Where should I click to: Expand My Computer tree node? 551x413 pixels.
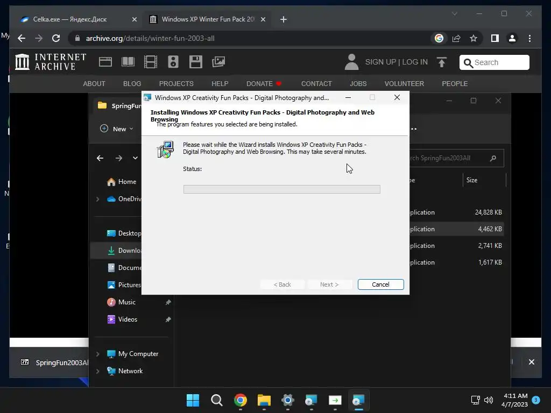coord(98,354)
